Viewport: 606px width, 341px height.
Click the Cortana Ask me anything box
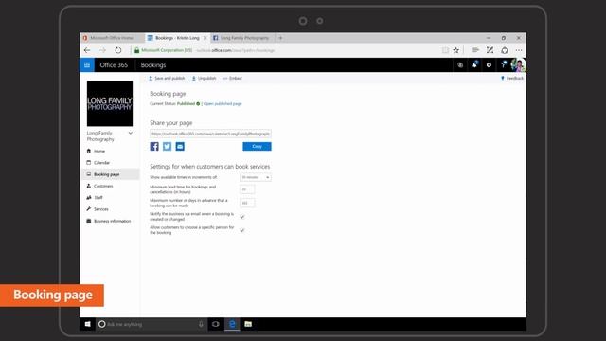[x=151, y=324]
